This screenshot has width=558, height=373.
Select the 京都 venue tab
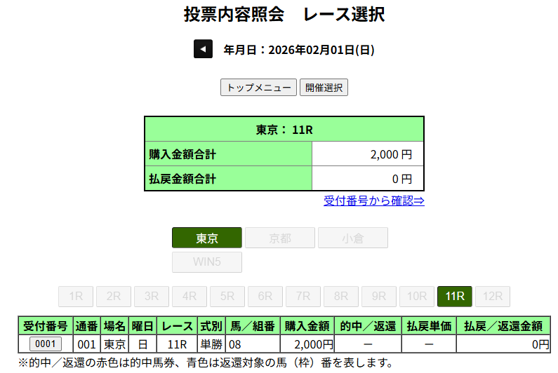tap(280, 238)
